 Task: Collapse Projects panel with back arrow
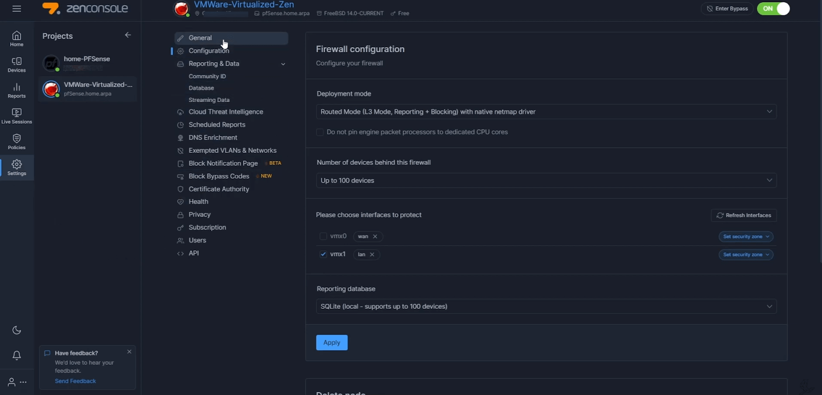coord(128,35)
